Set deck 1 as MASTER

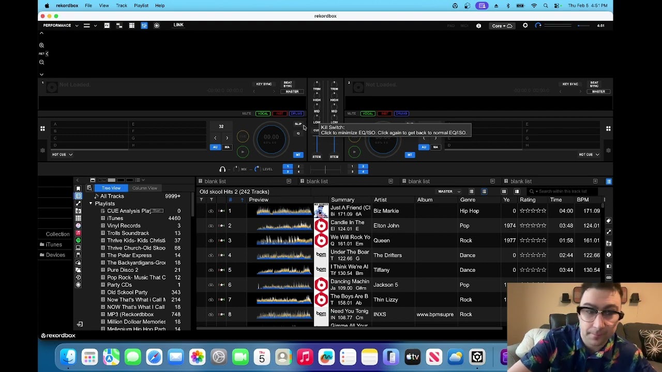click(292, 91)
